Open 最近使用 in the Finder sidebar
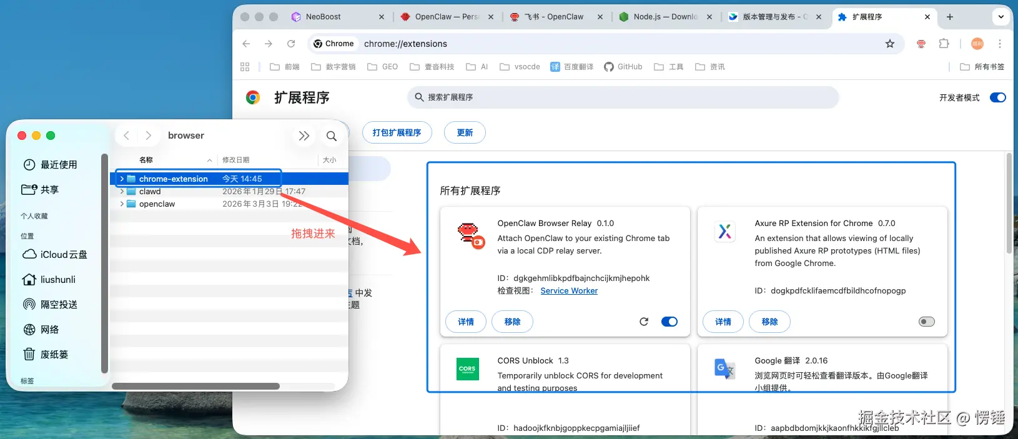 [x=50, y=165]
